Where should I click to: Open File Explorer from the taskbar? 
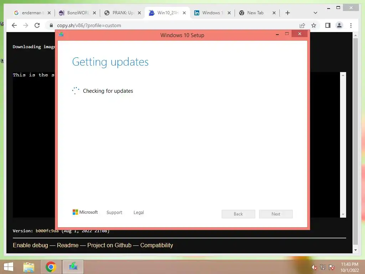[x=29, y=267]
